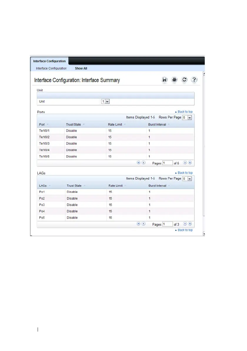Go to previous page in LAGs table
Image resolution: width=247 pixels, height=351 pixels.
click(x=143, y=224)
